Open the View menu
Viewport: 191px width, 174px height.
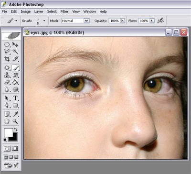pos(76,11)
